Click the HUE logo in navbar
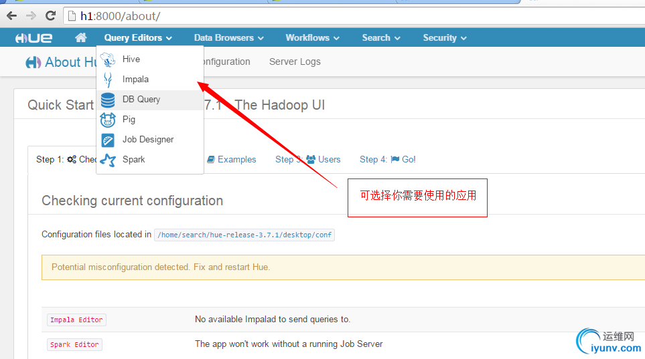 33,38
